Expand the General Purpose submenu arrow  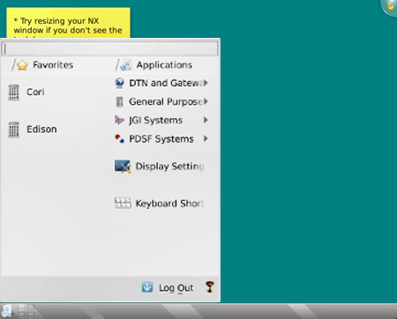click(206, 101)
